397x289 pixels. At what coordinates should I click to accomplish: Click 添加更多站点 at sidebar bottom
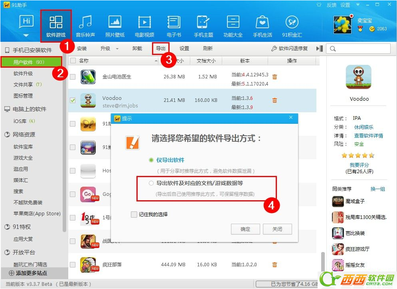click(x=28, y=273)
